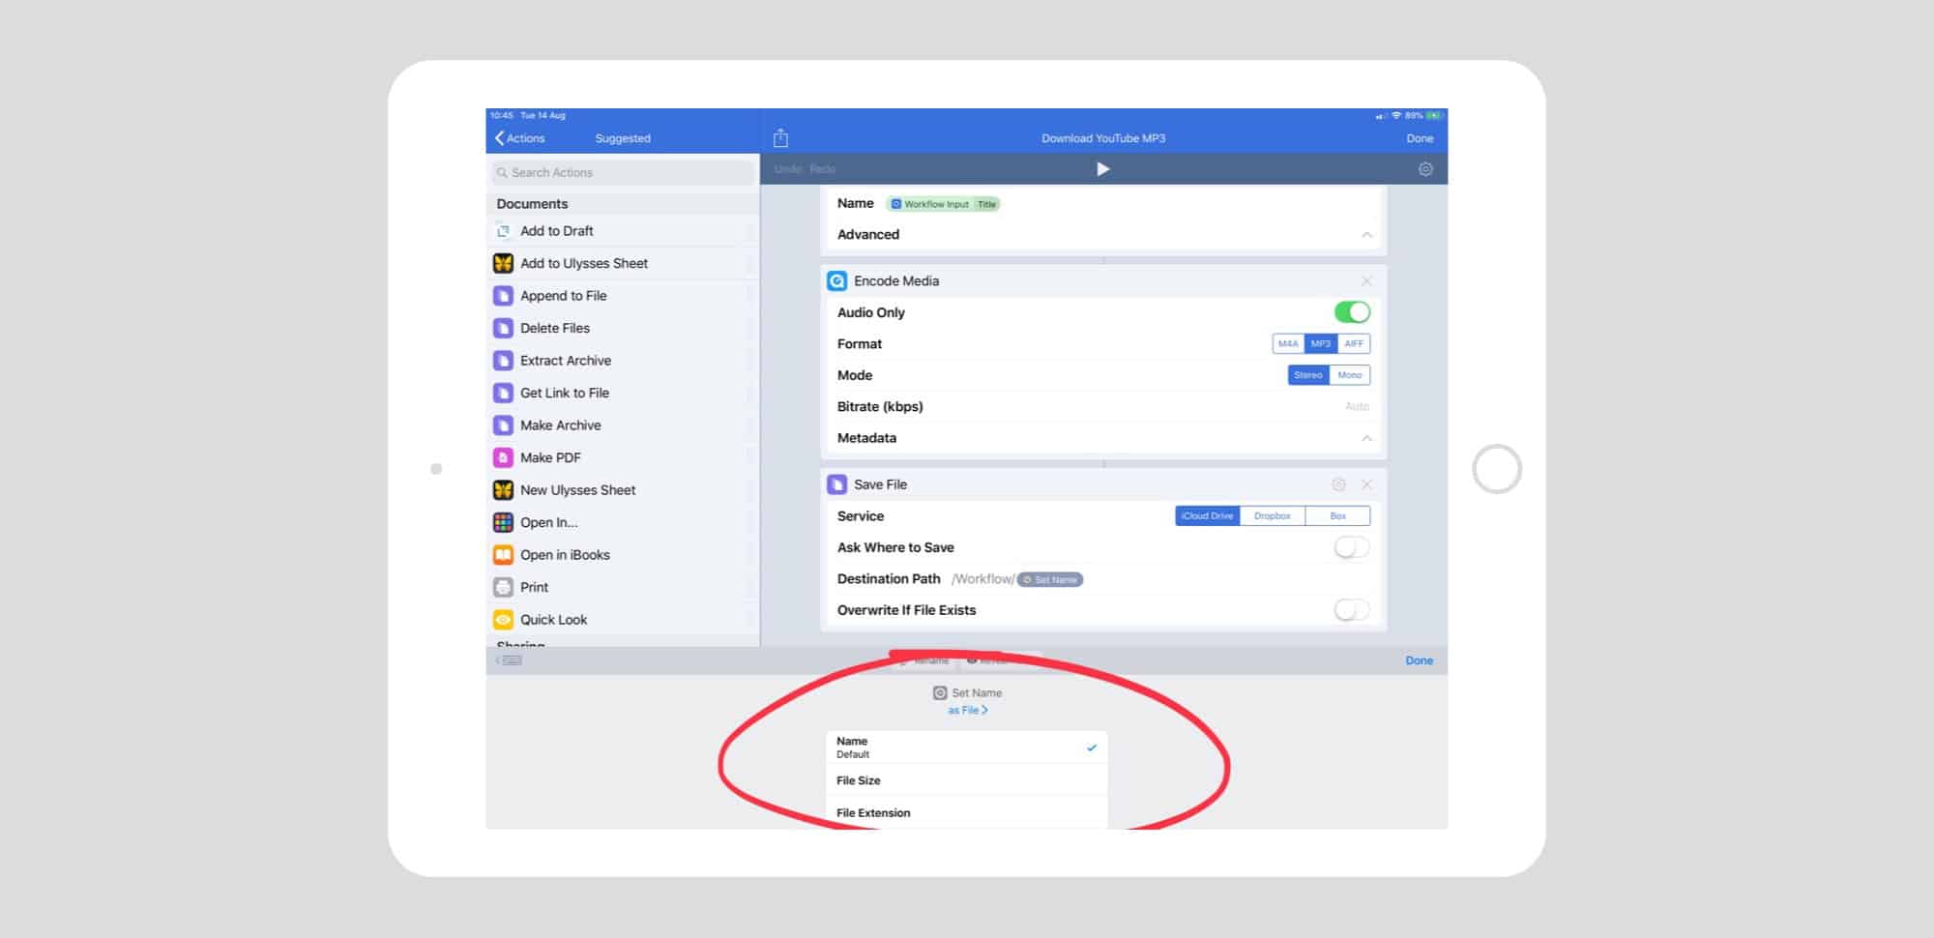Enable Overwrite If File Exists switch
The width and height of the screenshot is (1934, 938).
click(1352, 610)
